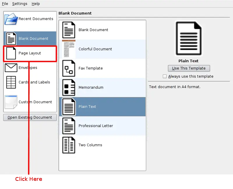This screenshot has height=189, width=233.
Task: Select the Two Columns template icon
Action: coord(69,145)
